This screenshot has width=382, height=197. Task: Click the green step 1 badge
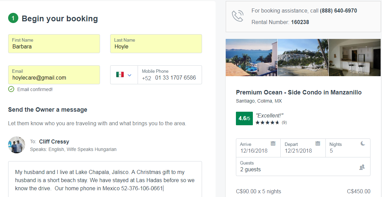point(13,18)
